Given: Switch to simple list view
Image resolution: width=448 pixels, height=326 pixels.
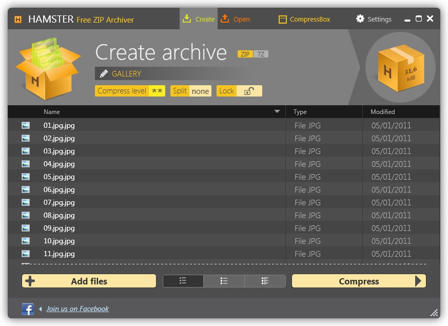Looking at the screenshot, I should coord(183,281).
